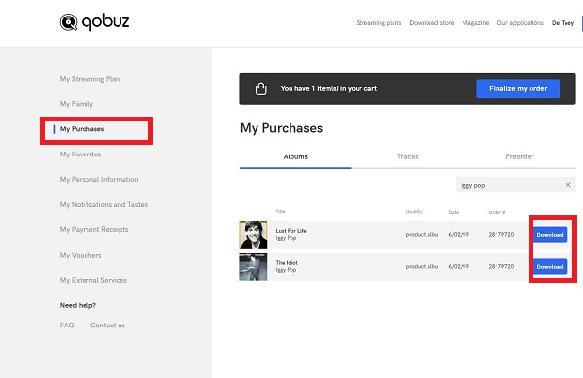The width and height of the screenshot is (583, 378).
Task: Click the Title column header
Action: pos(281,212)
